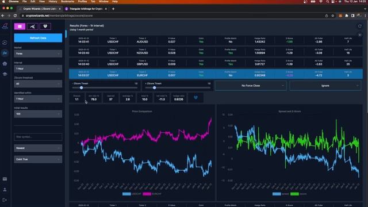Close the Triangular Arbitrage tab
Screen dimensions: 368x207
(106, 9)
